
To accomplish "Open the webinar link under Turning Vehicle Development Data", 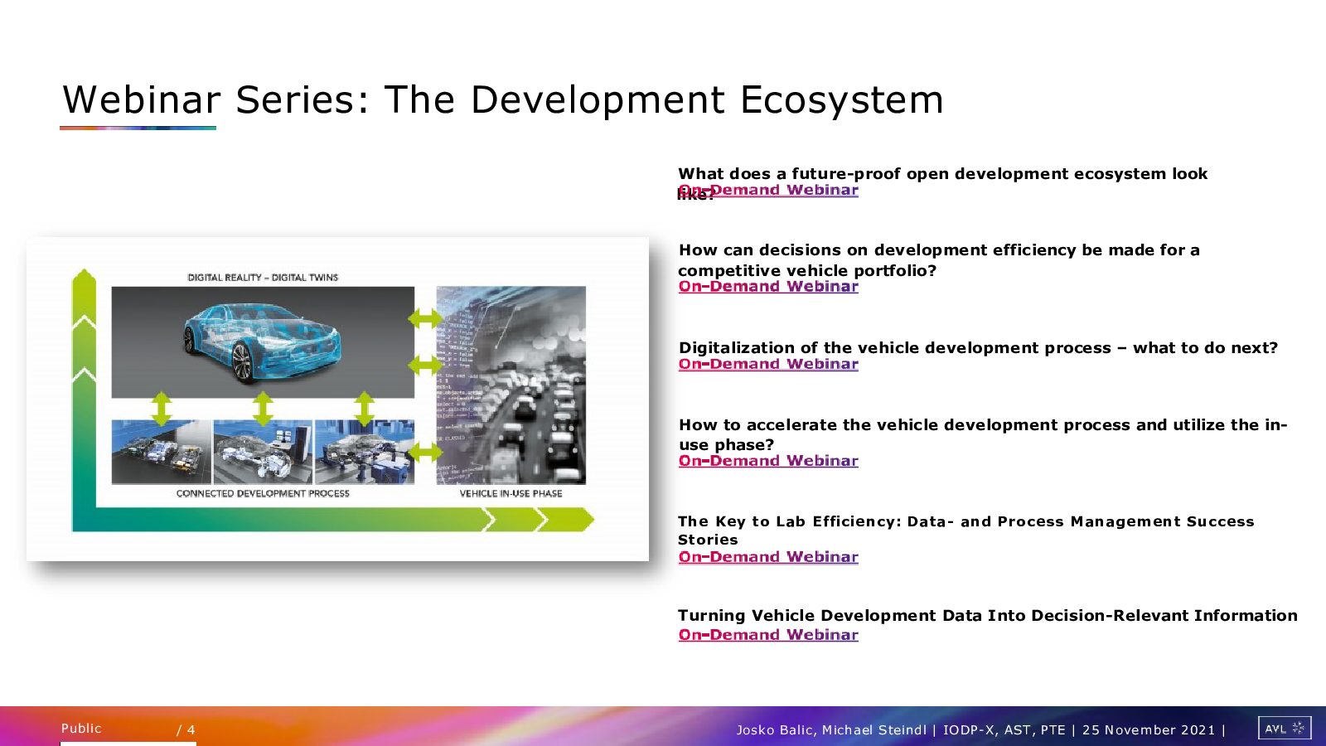I will point(768,635).
